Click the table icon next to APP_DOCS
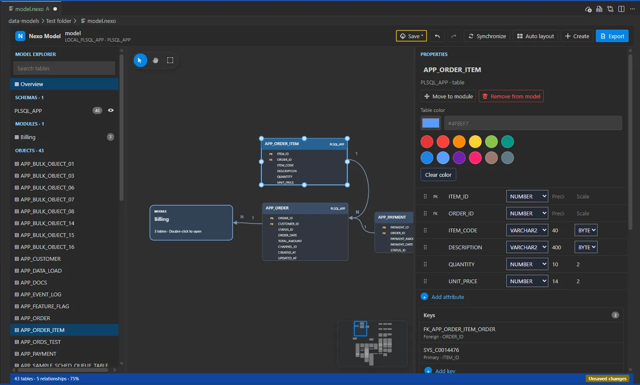The image size is (640, 385). click(17, 282)
